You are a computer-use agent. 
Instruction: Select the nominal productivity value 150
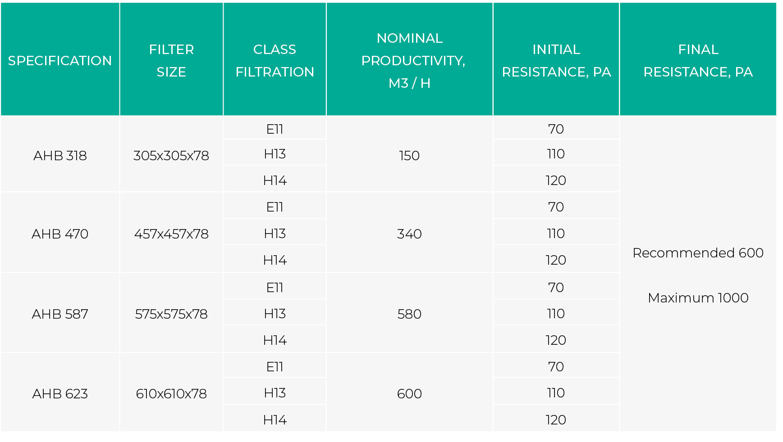click(x=409, y=155)
